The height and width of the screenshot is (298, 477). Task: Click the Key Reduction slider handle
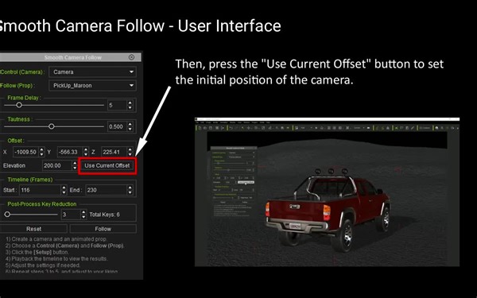pos(7,215)
